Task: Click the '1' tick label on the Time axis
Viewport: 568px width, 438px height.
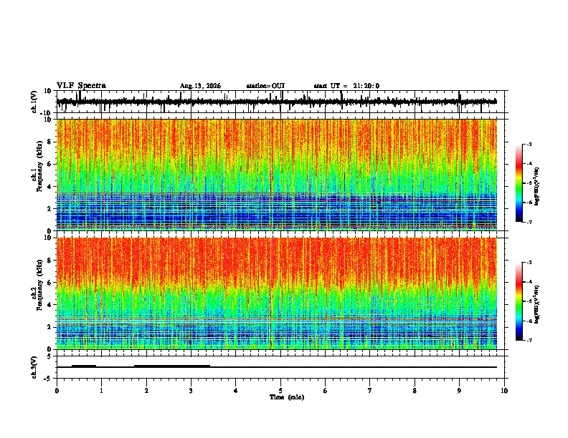Action: (x=101, y=391)
